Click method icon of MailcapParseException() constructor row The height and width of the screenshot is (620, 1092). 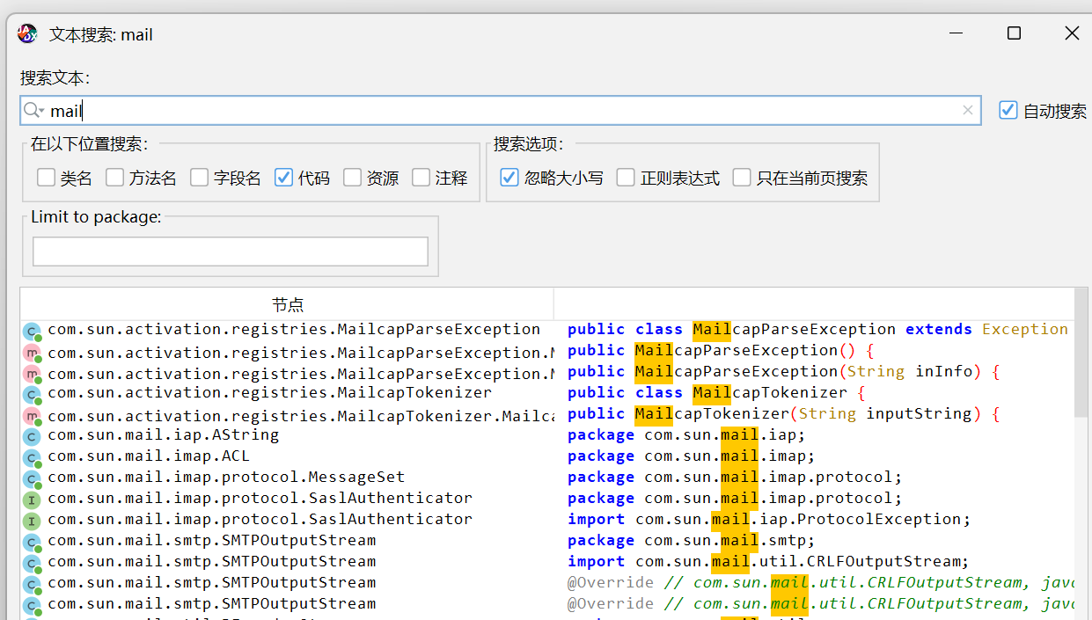click(x=32, y=354)
